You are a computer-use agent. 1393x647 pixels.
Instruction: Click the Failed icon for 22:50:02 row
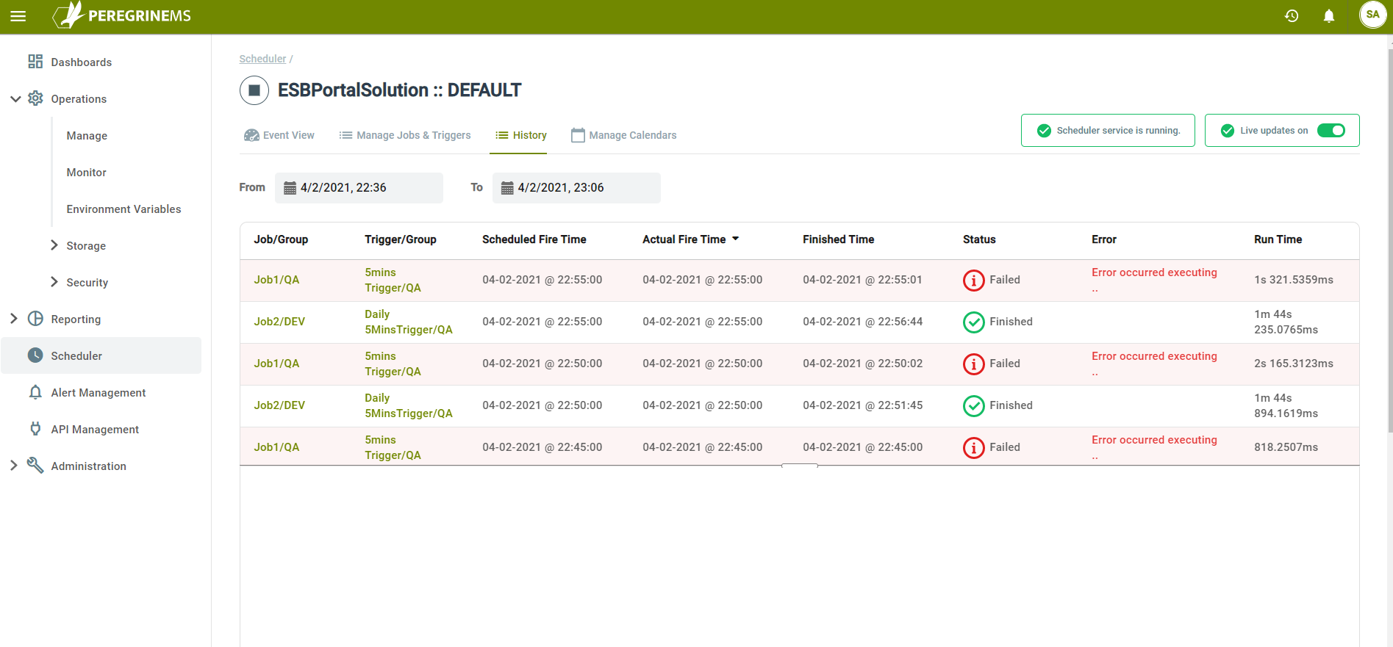click(974, 364)
